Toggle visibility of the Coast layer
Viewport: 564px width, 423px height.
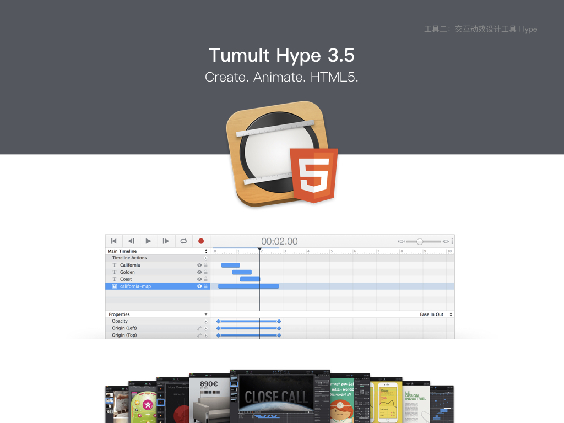[199, 279]
